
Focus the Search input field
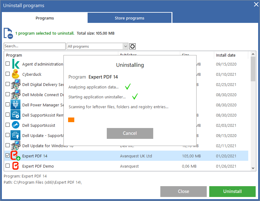[35, 46]
